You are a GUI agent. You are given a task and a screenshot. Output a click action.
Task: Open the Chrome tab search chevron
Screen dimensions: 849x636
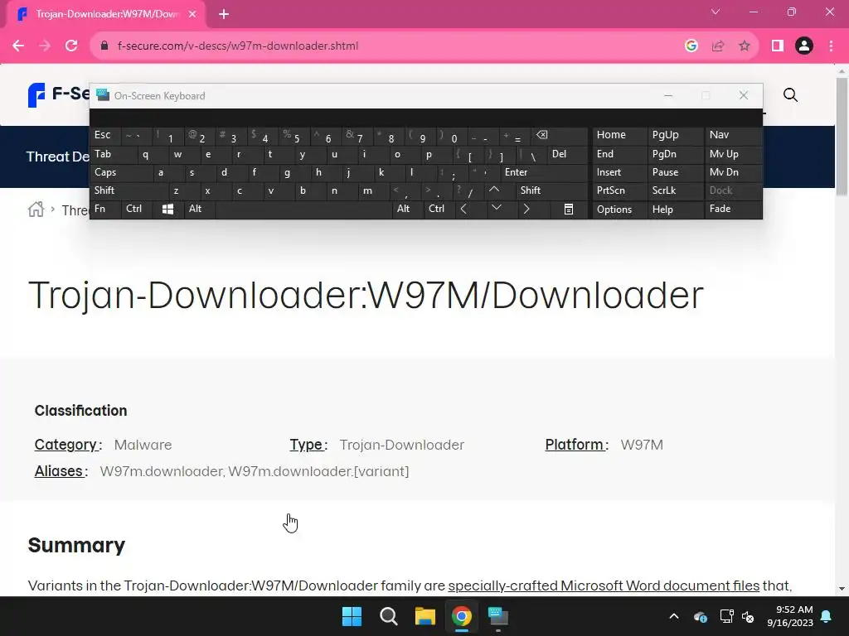click(716, 12)
